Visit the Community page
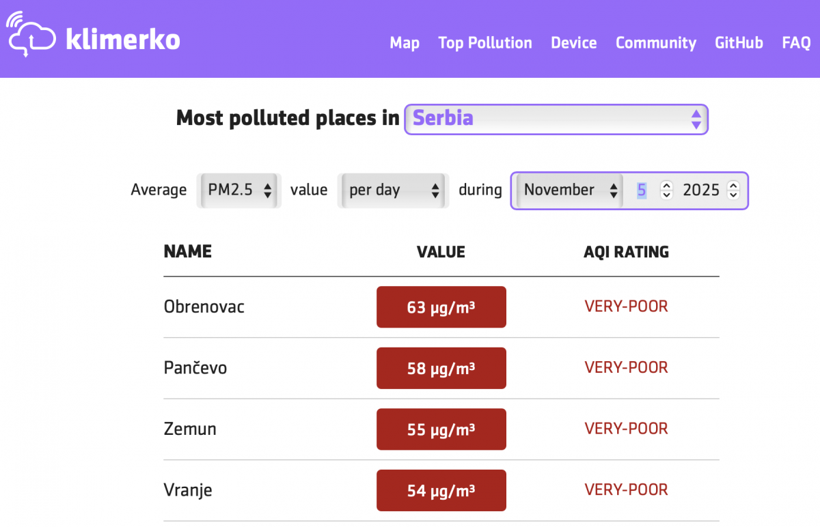This screenshot has width=820, height=527. pyautogui.click(x=655, y=43)
